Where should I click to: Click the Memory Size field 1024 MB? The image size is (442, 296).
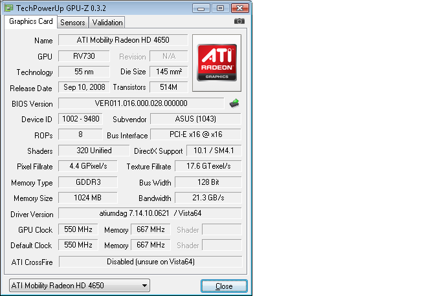click(88, 197)
